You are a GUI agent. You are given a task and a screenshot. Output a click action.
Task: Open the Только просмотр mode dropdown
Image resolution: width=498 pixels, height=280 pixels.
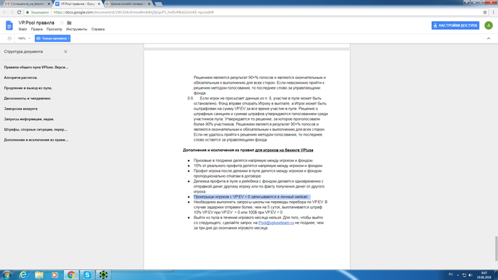pyautogui.click(x=53, y=38)
